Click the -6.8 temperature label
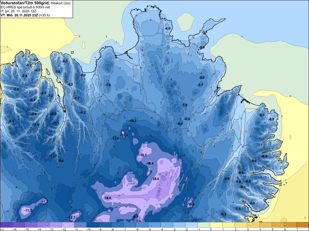The image size is (309, 231). point(65,61)
